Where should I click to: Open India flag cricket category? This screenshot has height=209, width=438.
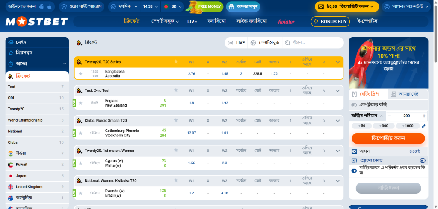pos(11,153)
